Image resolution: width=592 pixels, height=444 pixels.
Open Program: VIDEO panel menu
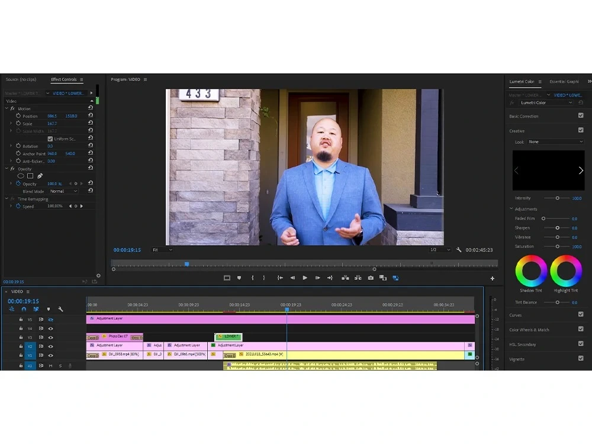(x=146, y=79)
